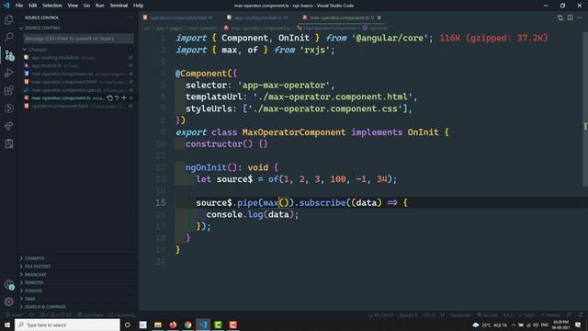Open the Terminal menu
This screenshot has height=331, width=588.
[119, 6]
